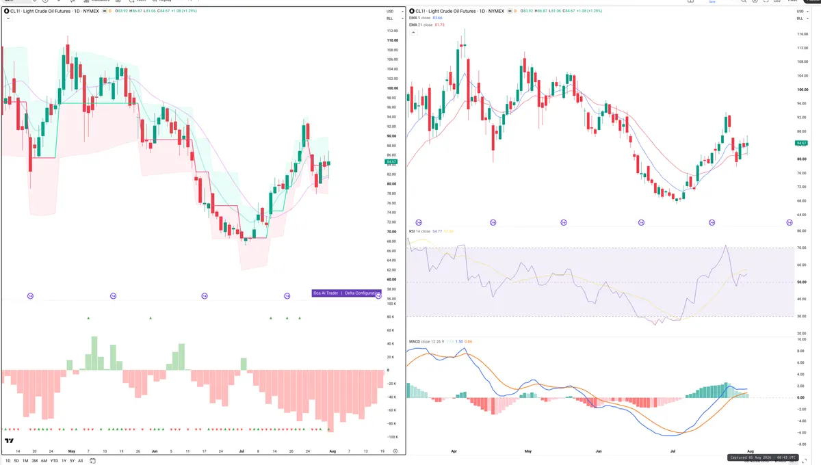Viewport: 821px width, 465px height.
Task: Click the 84.67 price label on right chart
Action: 803,143
